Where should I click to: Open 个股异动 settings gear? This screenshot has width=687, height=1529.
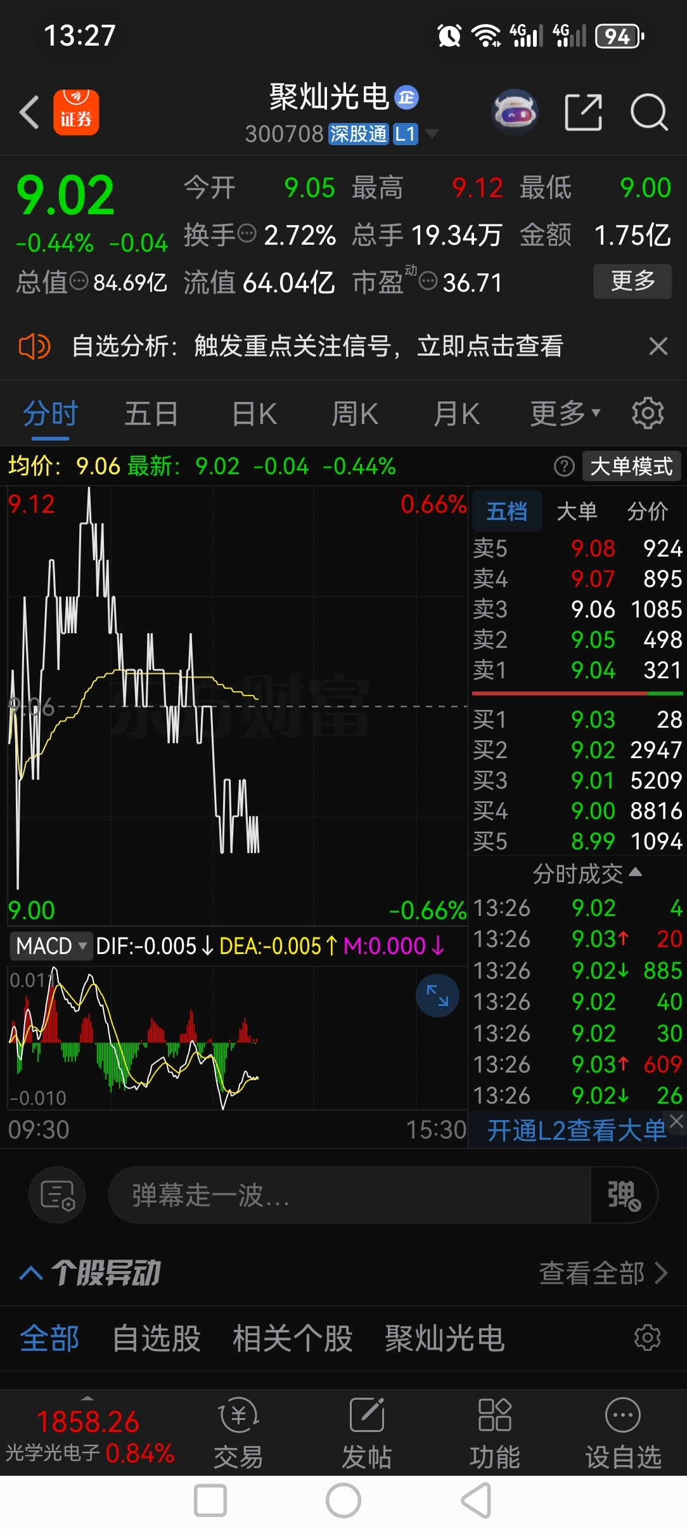point(648,1338)
